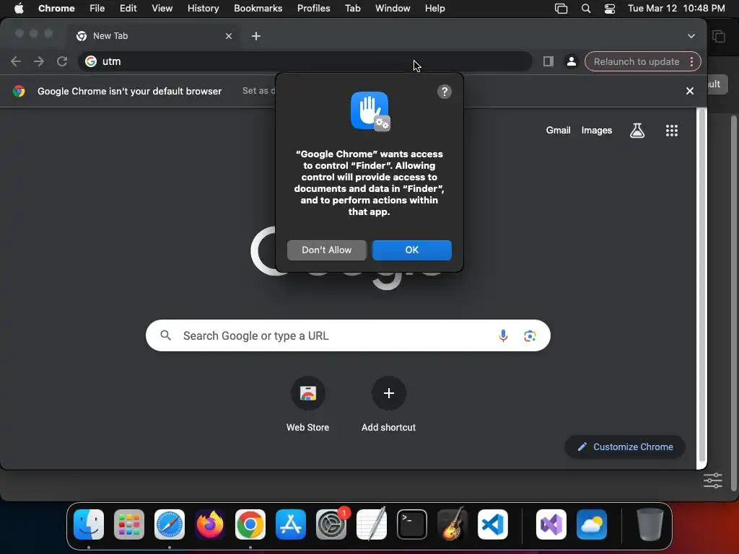The image size is (739, 554).
Task: Click the Stage Manager windows icon in menu bar
Action: click(561, 9)
